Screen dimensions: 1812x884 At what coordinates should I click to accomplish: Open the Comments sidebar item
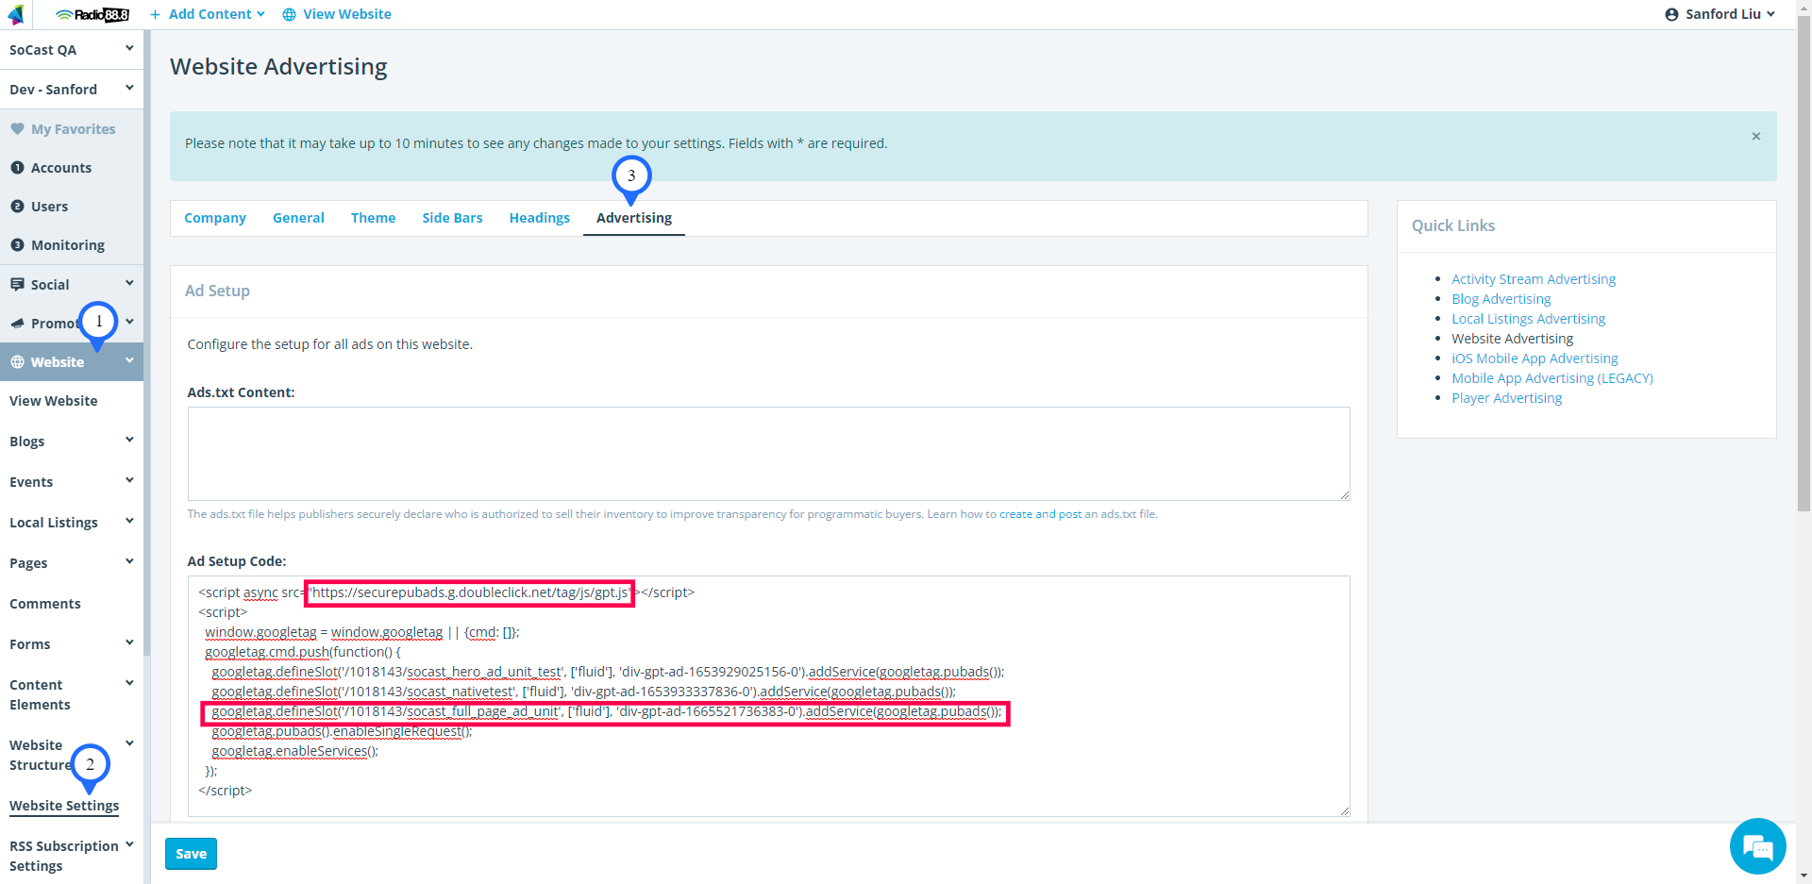[x=45, y=604]
